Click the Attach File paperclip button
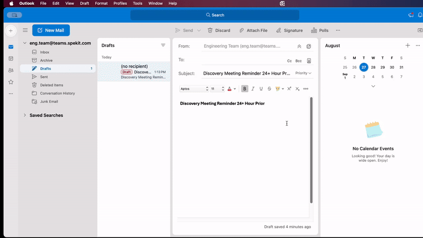The height and width of the screenshot is (238, 423). 253,31
